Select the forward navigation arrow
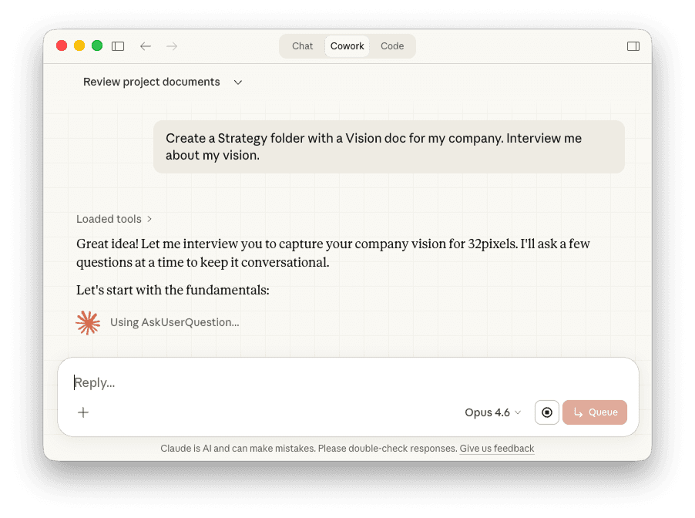The height and width of the screenshot is (518, 695). pos(171,46)
